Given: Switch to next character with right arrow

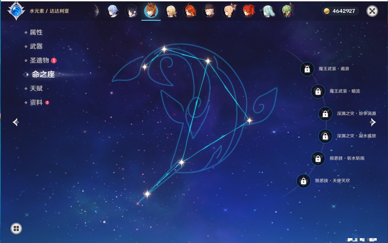Looking at the screenshot, I should pos(373,122).
